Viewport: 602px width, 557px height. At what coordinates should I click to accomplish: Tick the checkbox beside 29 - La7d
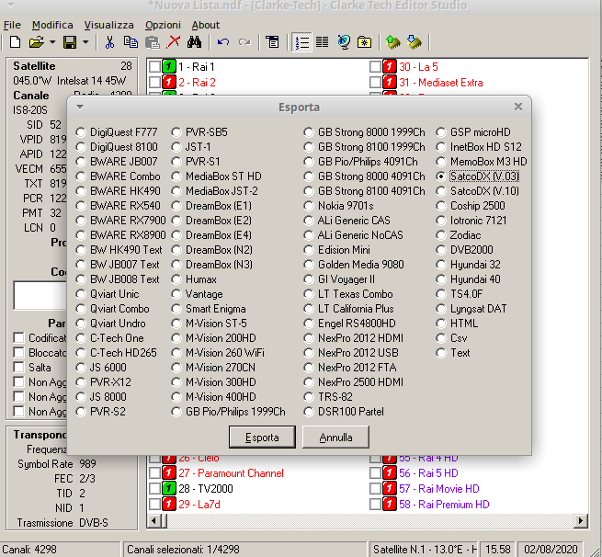point(154,504)
